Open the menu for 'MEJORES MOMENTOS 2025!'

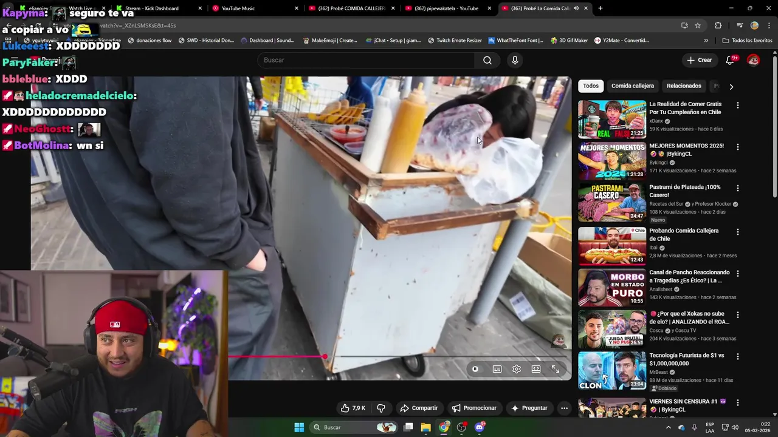pos(738,146)
